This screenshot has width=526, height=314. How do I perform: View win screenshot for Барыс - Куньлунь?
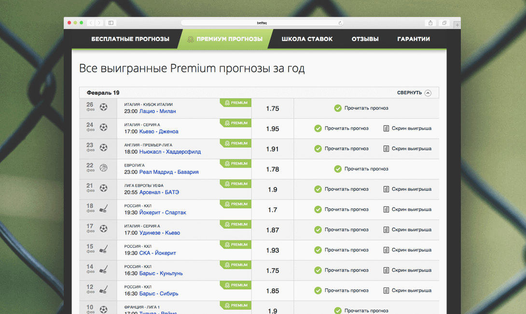[x=407, y=270]
